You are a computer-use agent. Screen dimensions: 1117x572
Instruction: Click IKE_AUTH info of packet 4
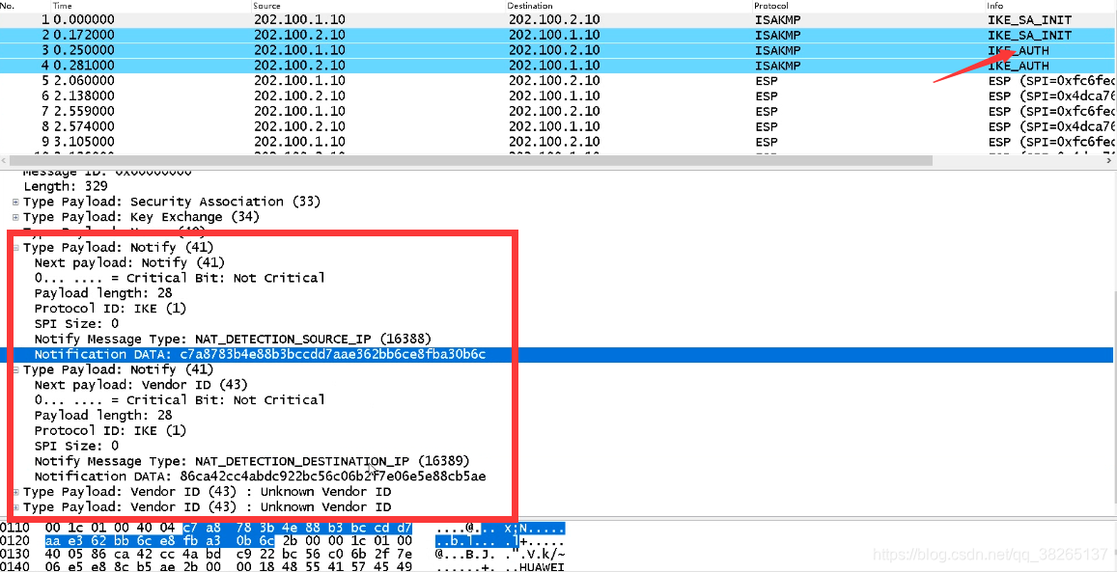[1018, 66]
